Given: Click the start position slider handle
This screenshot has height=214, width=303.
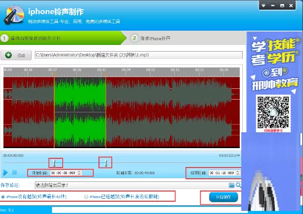Looking at the screenshot, I should point(54,163).
